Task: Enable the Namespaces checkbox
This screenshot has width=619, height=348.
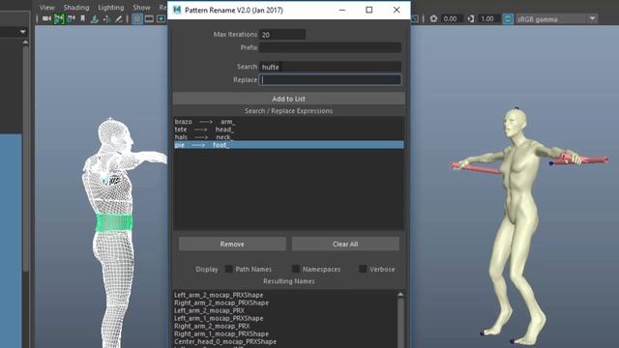Action: [x=296, y=269]
